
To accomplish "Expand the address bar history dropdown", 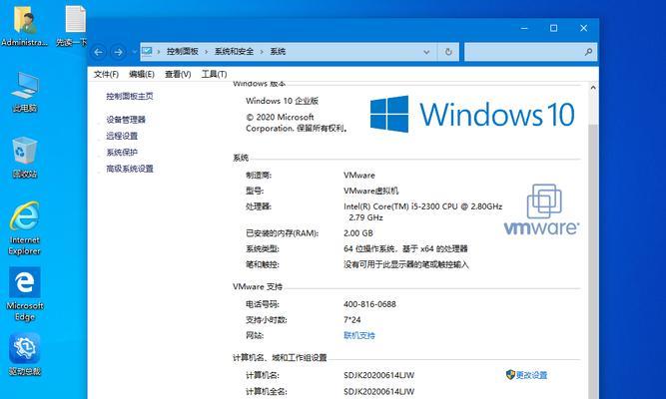I will (x=426, y=52).
